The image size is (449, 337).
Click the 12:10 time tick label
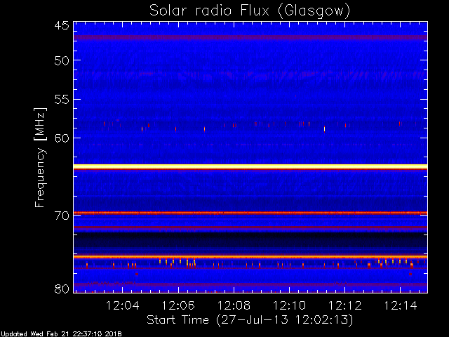pos(289,305)
